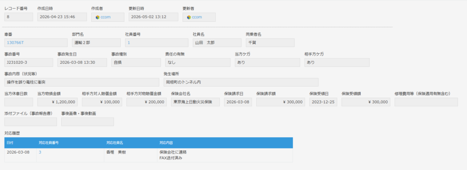Click the creator ccom user icon
Screen dimensions: 467x170
[x=98, y=17]
